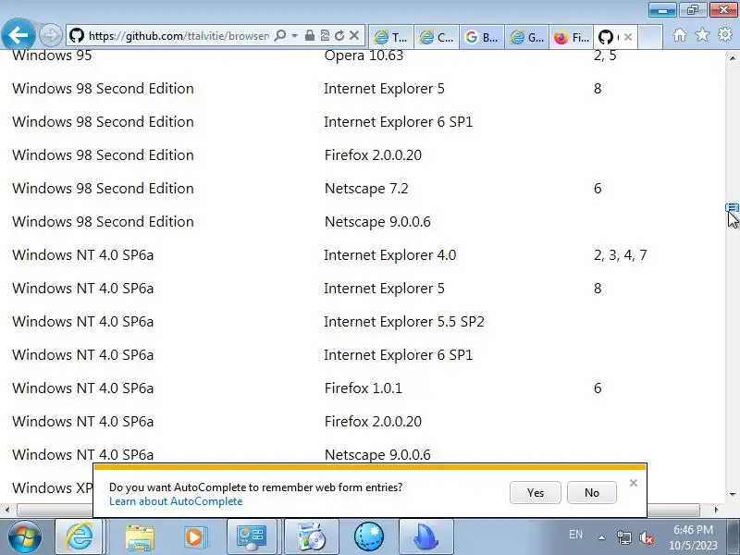Open Windows Explorer folder on taskbar

click(x=140, y=537)
